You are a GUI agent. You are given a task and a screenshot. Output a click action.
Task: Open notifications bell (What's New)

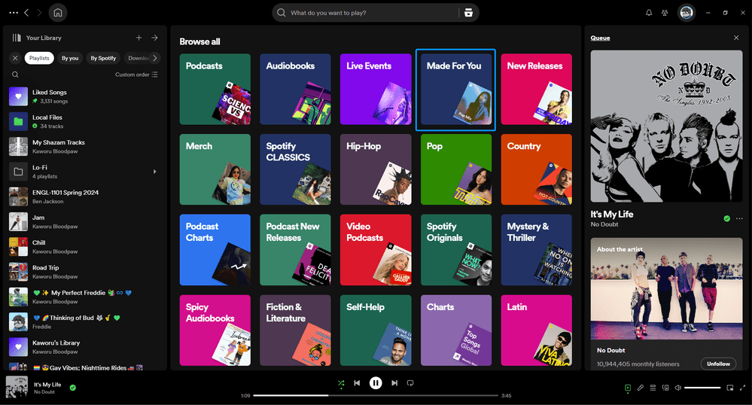(648, 13)
